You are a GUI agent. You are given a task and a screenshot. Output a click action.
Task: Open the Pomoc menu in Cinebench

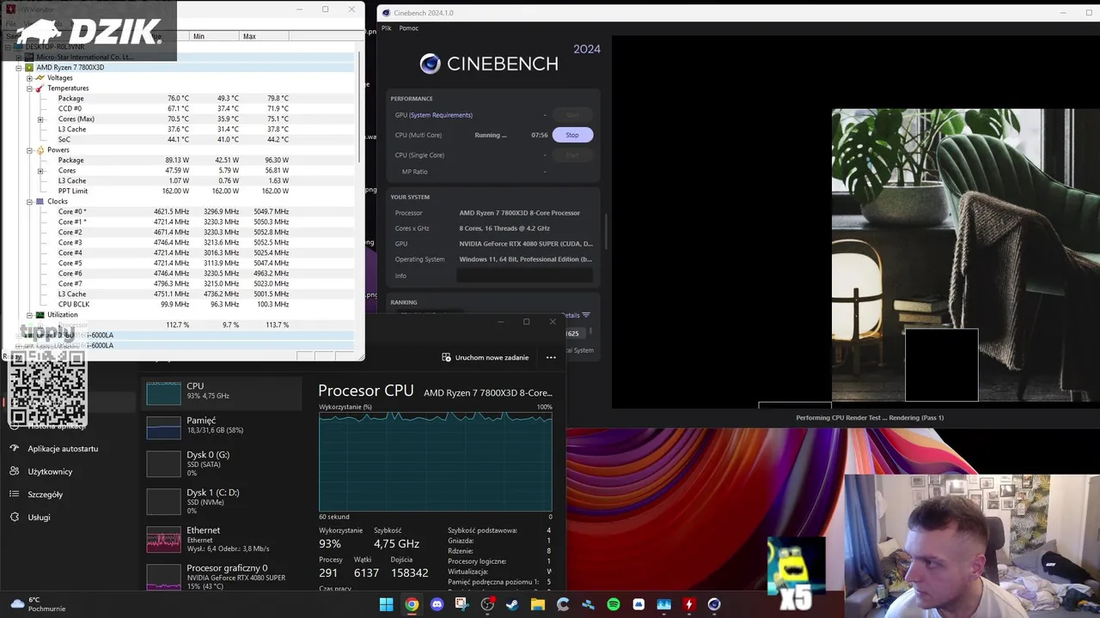[409, 28]
